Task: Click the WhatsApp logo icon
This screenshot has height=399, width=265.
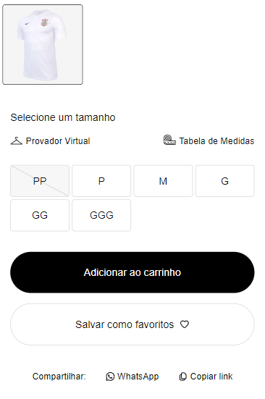Action: point(110,377)
